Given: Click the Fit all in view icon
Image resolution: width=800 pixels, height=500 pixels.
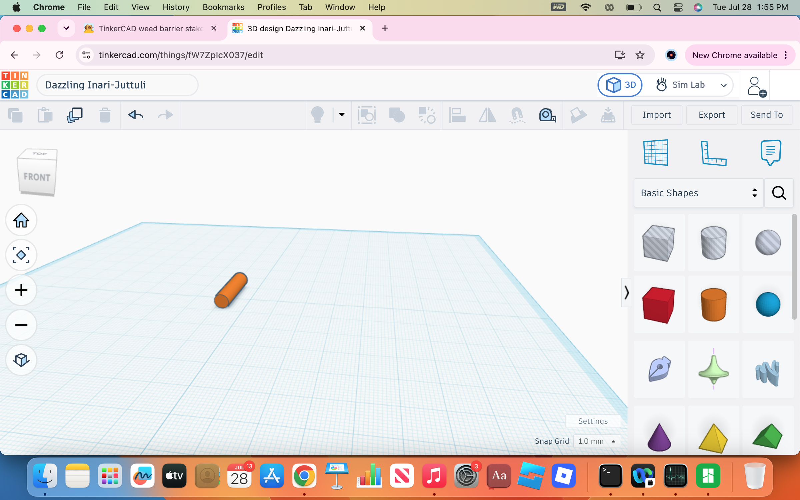Looking at the screenshot, I should pos(21,255).
